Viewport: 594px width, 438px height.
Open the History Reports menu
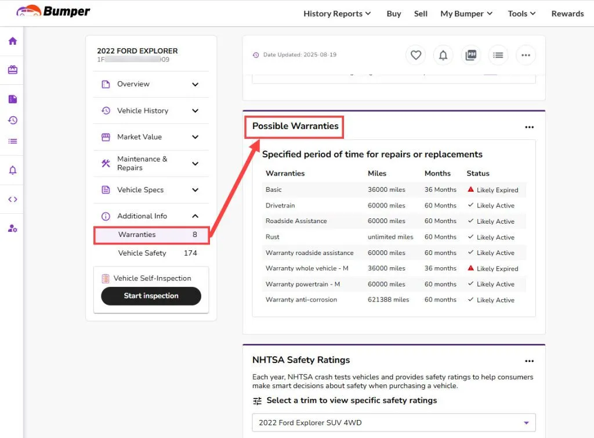click(337, 14)
